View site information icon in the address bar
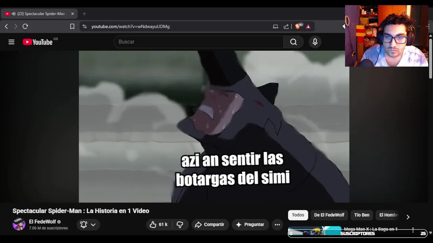 point(85,26)
